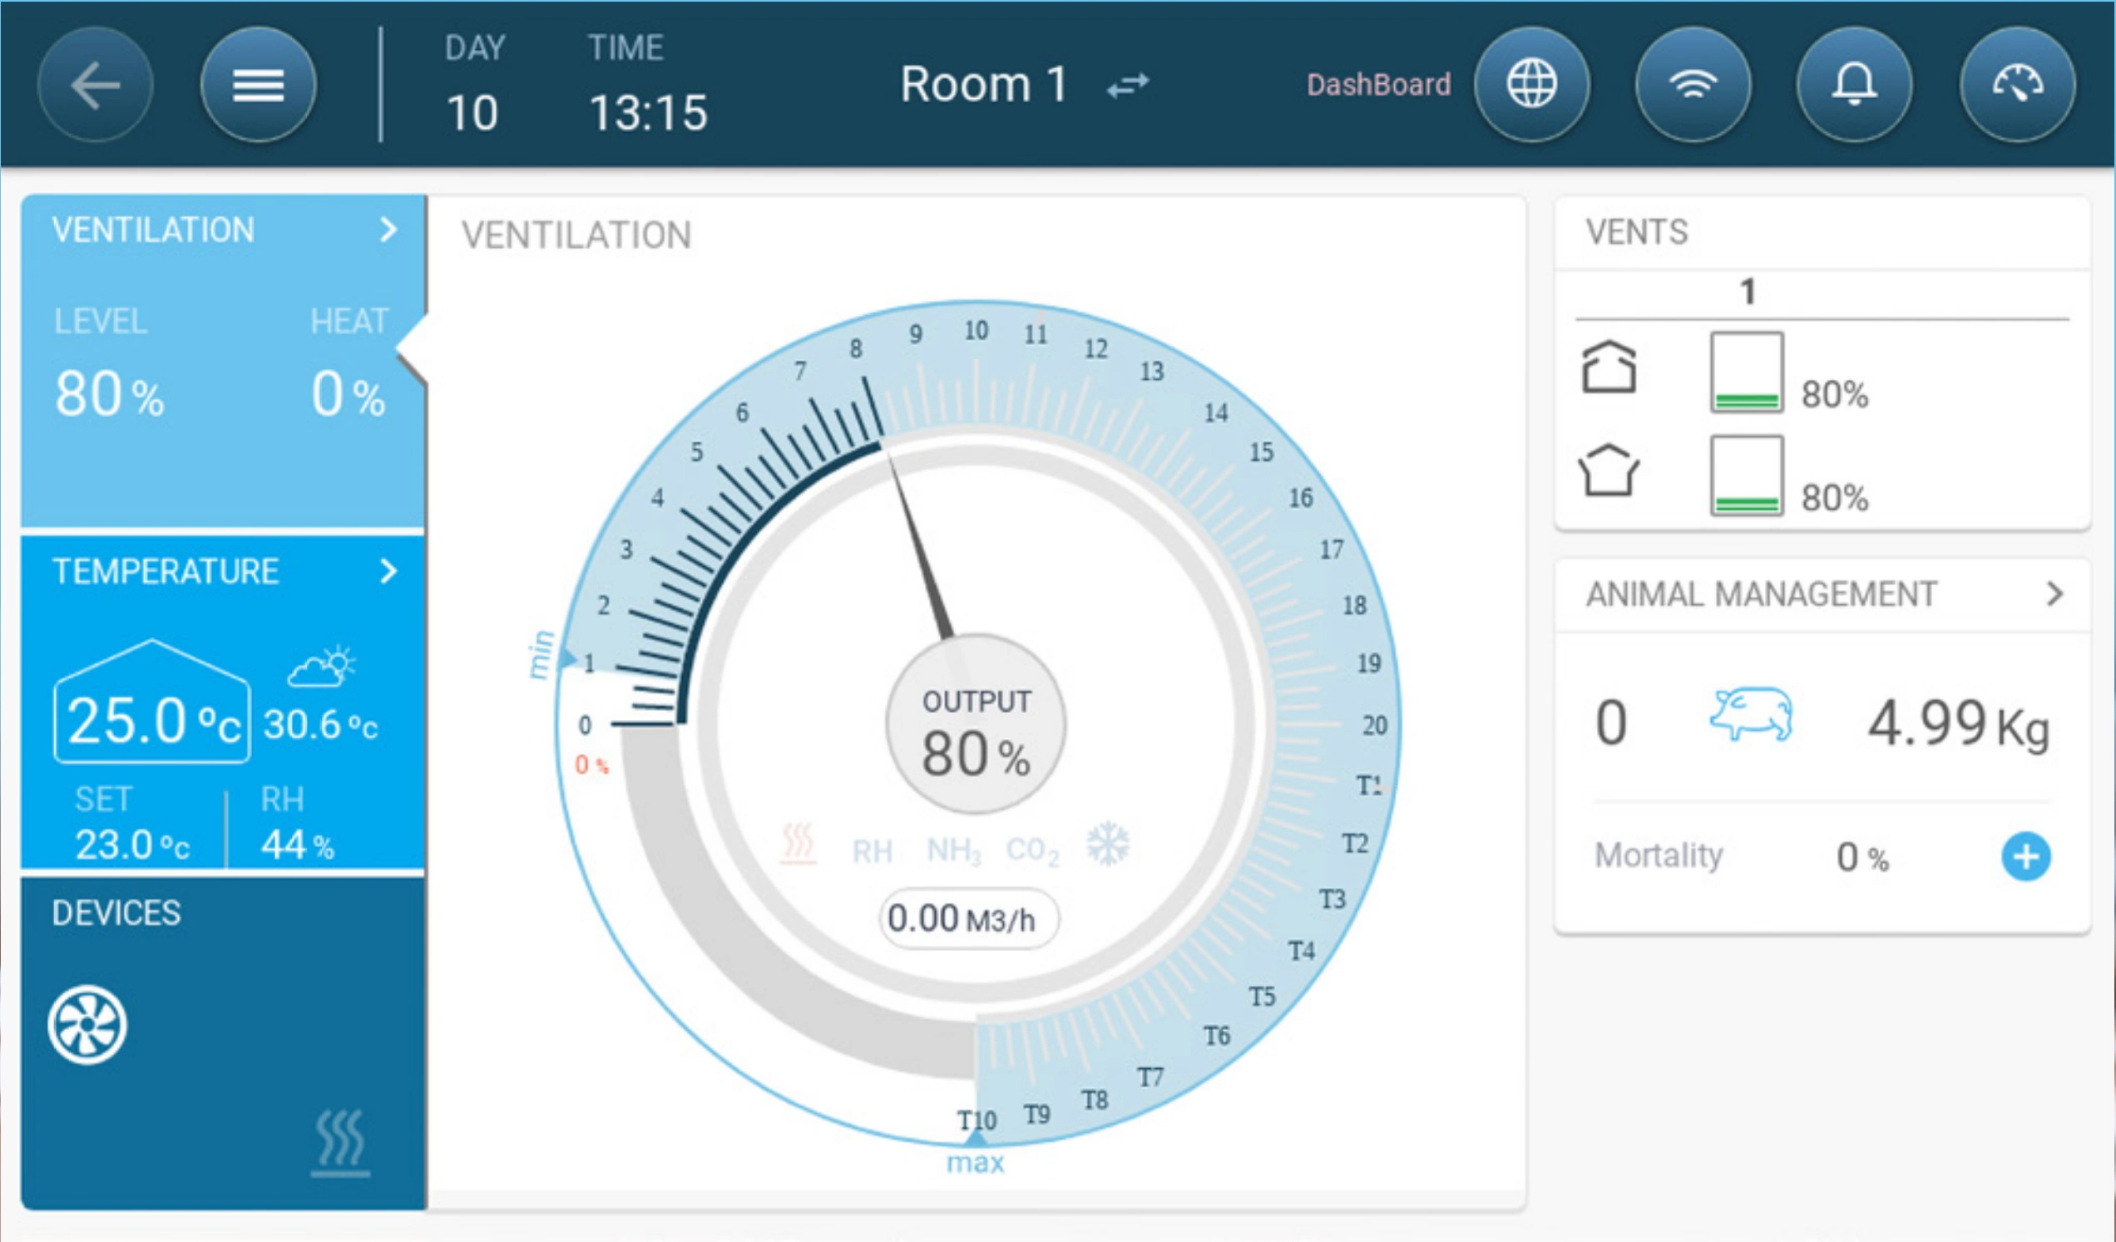
Task: Click the SET 23.0 °C value
Action: (x=133, y=845)
